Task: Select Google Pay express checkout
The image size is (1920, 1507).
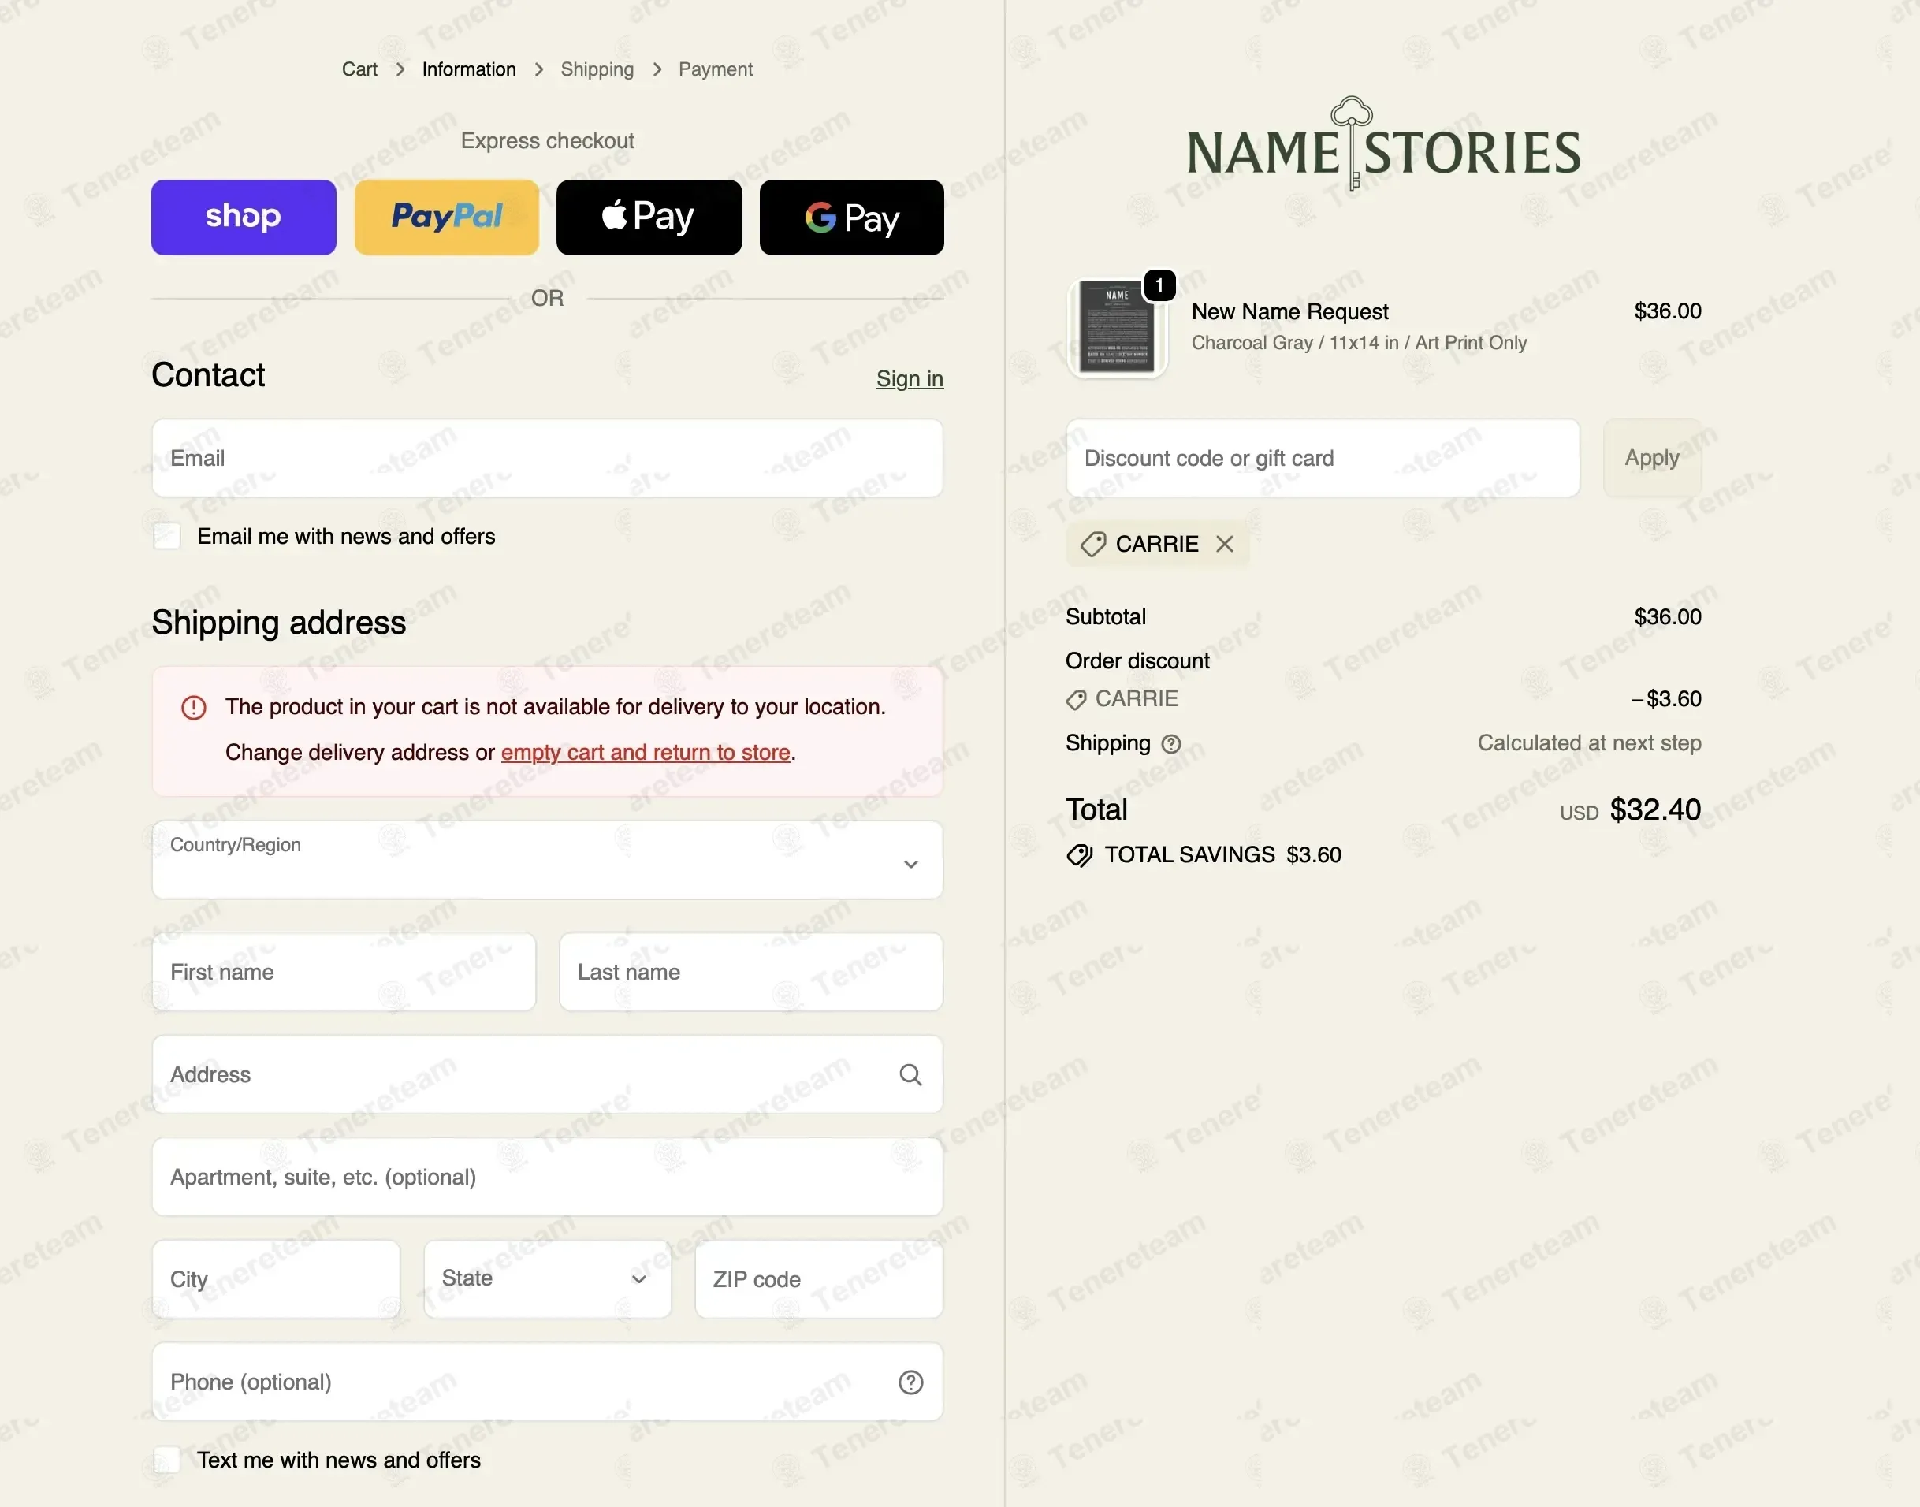Action: point(851,217)
